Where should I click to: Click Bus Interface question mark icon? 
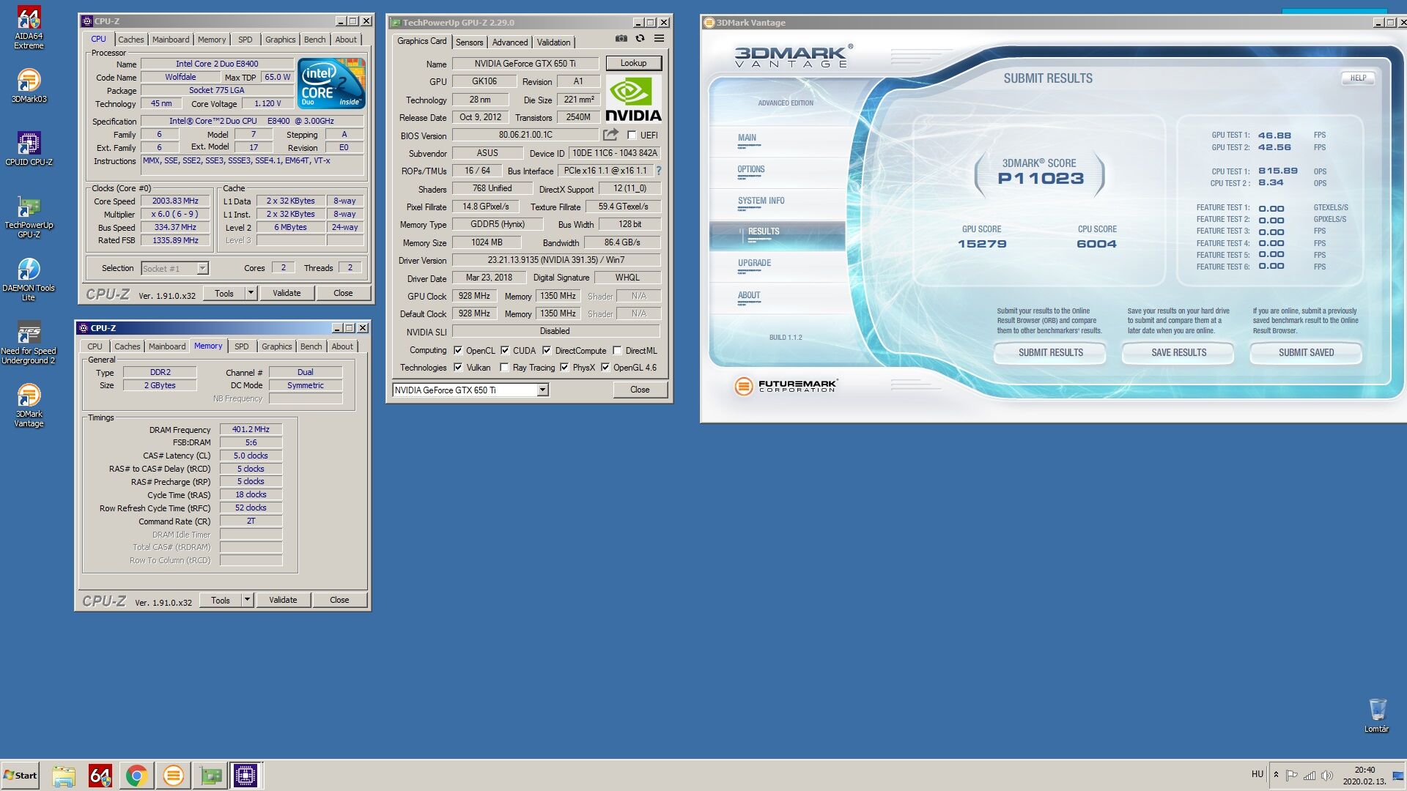(658, 171)
